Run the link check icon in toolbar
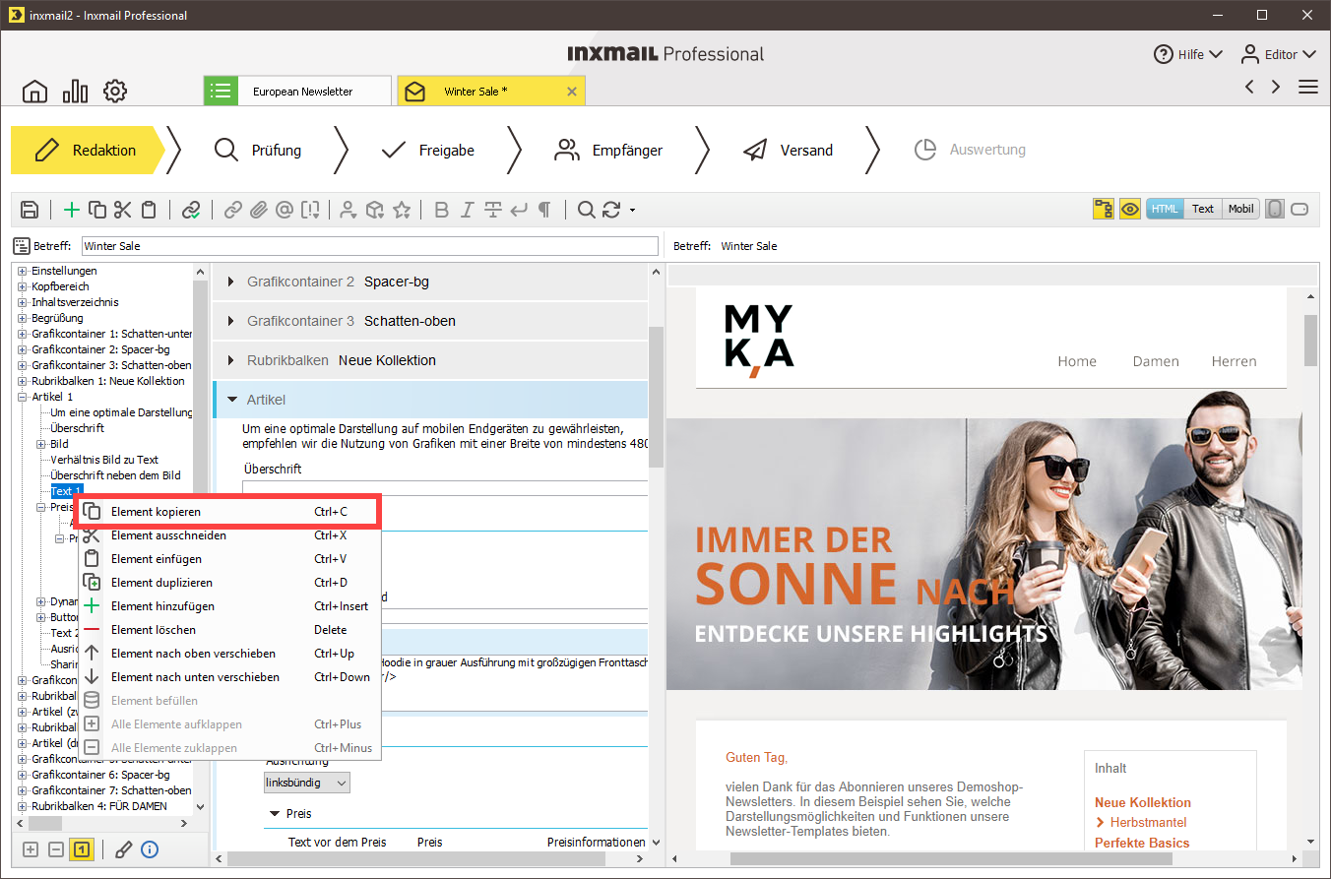 coord(191,209)
